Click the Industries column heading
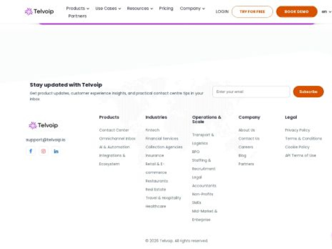 (x=156, y=117)
